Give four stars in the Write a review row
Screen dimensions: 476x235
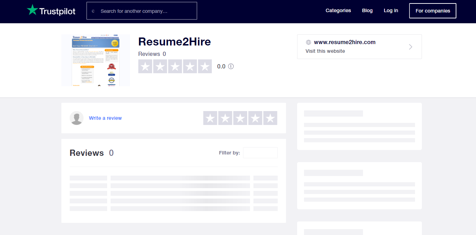coord(255,118)
